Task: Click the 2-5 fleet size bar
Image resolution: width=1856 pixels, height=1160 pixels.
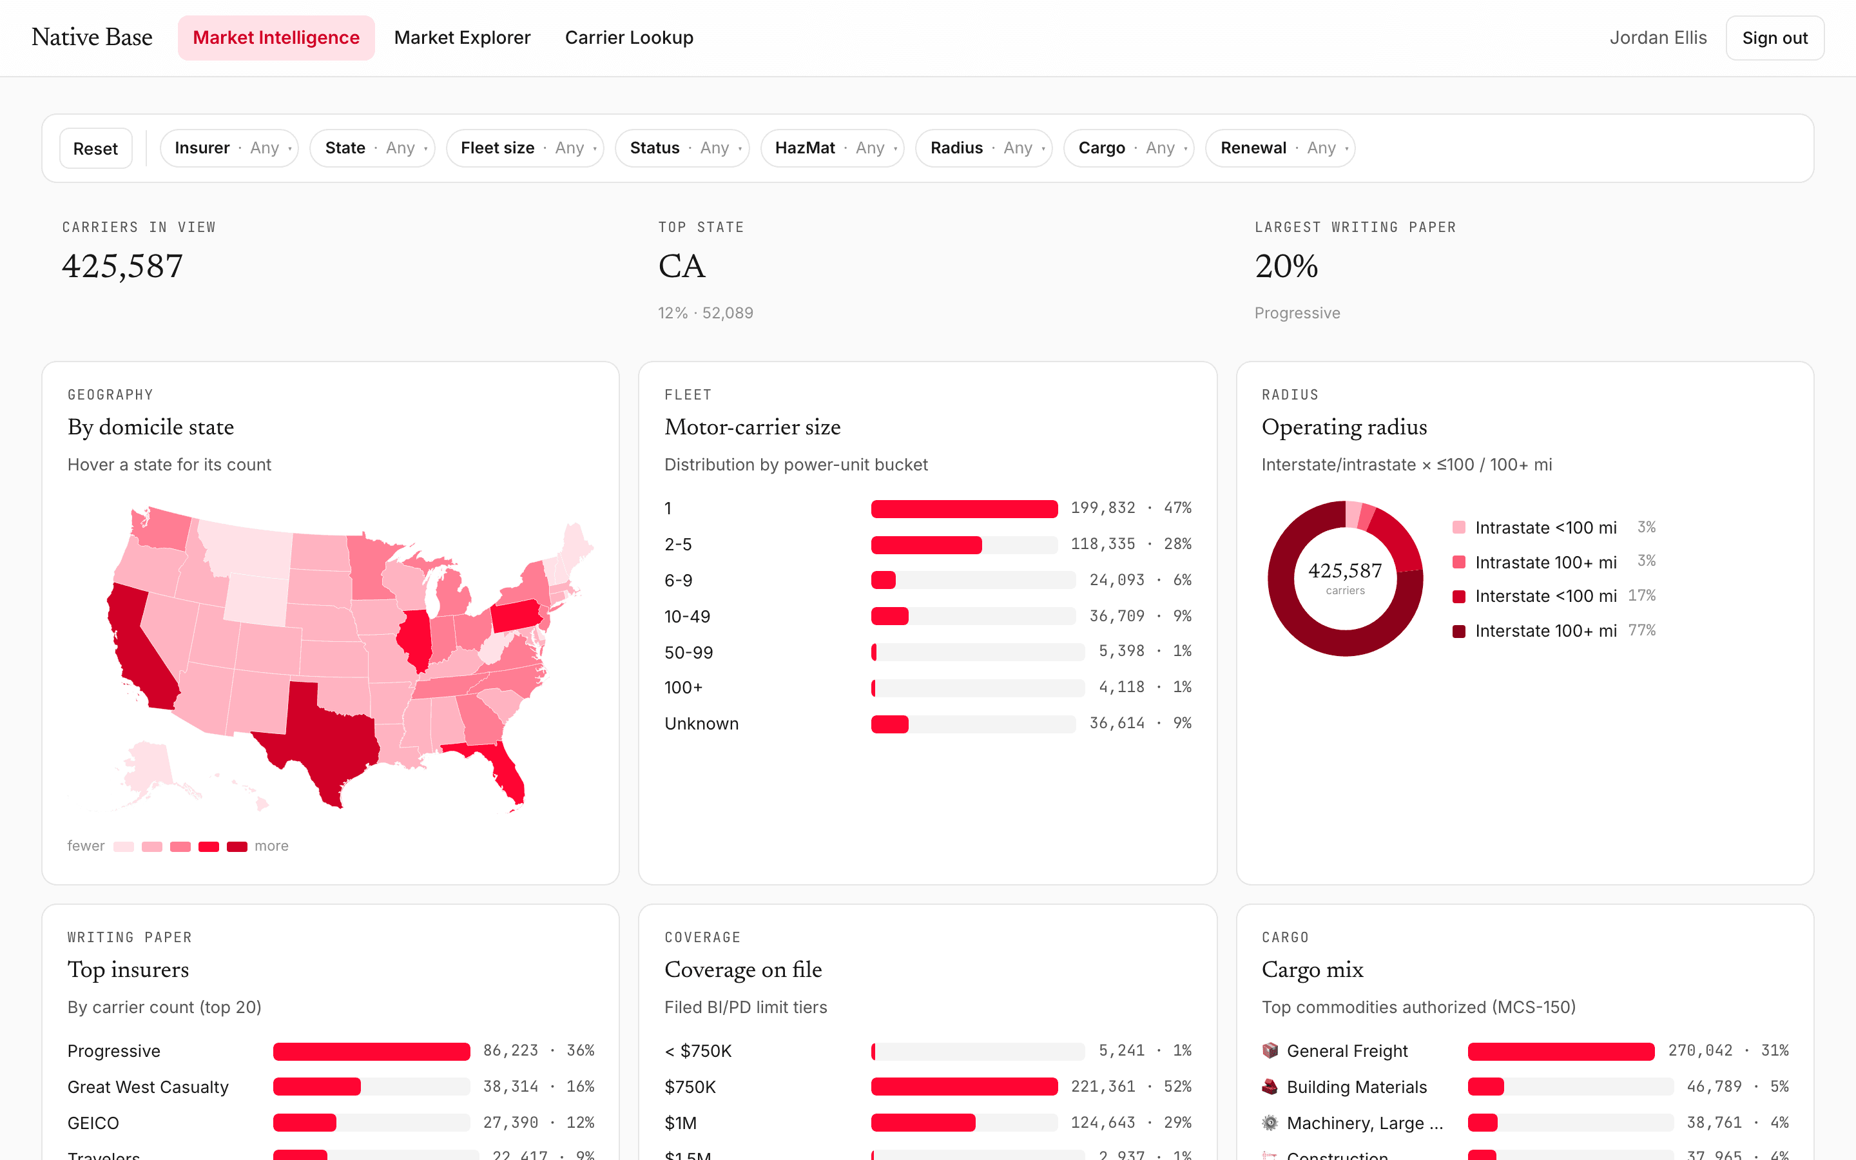Action: pos(964,545)
